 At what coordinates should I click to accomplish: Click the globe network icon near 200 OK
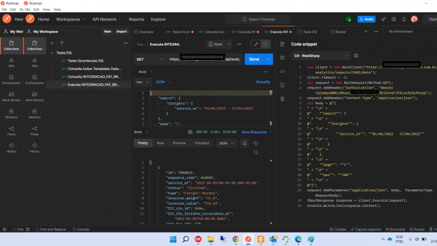point(190,132)
